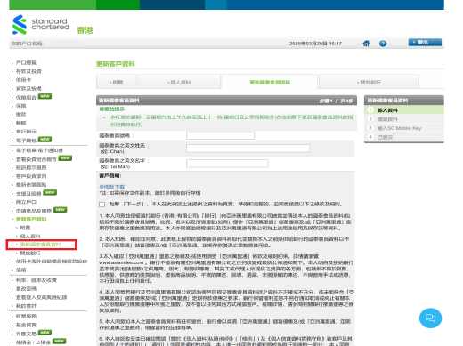
Task: Open the live chat bubble
Action: click(x=430, y=318)
